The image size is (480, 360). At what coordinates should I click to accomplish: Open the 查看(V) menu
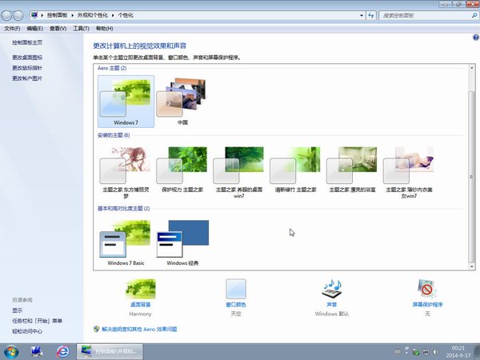[58, 29]
